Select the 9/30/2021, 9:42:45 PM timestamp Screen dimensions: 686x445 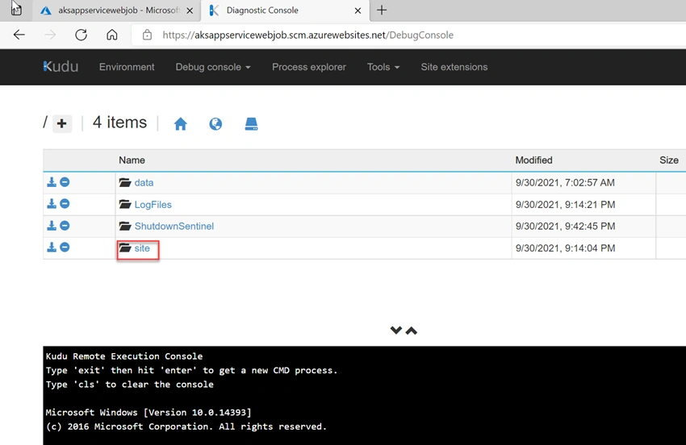565,226
